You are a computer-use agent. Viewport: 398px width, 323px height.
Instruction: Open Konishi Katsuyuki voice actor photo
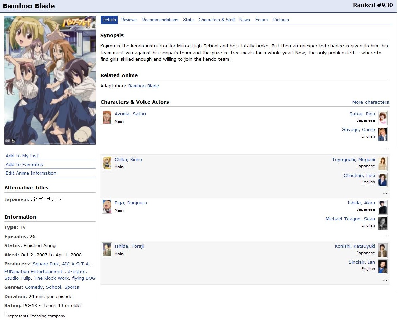(382, 250)
